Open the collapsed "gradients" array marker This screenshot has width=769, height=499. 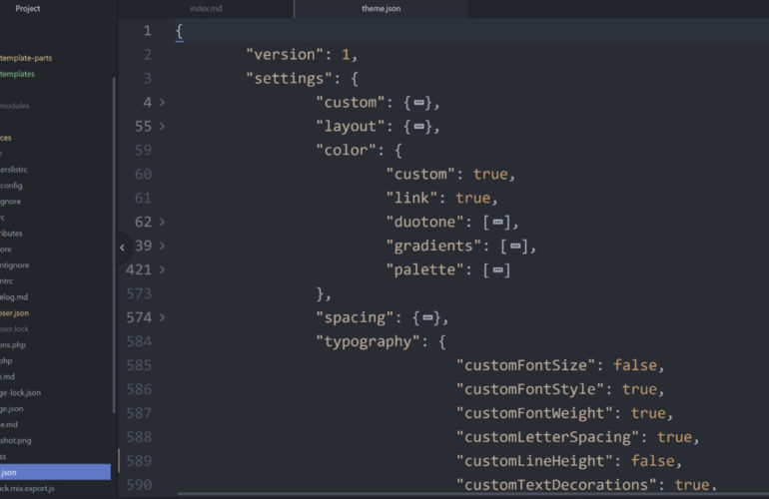[515, 247]
